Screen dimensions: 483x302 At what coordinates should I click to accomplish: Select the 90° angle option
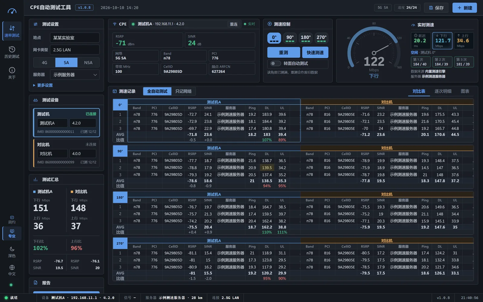[x=290, y=38]
